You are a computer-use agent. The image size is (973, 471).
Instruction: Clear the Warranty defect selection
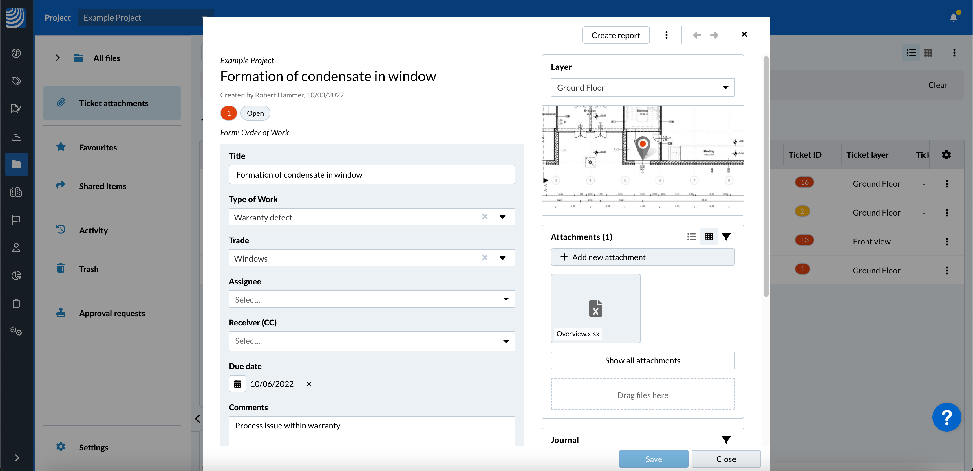(484, 217)
